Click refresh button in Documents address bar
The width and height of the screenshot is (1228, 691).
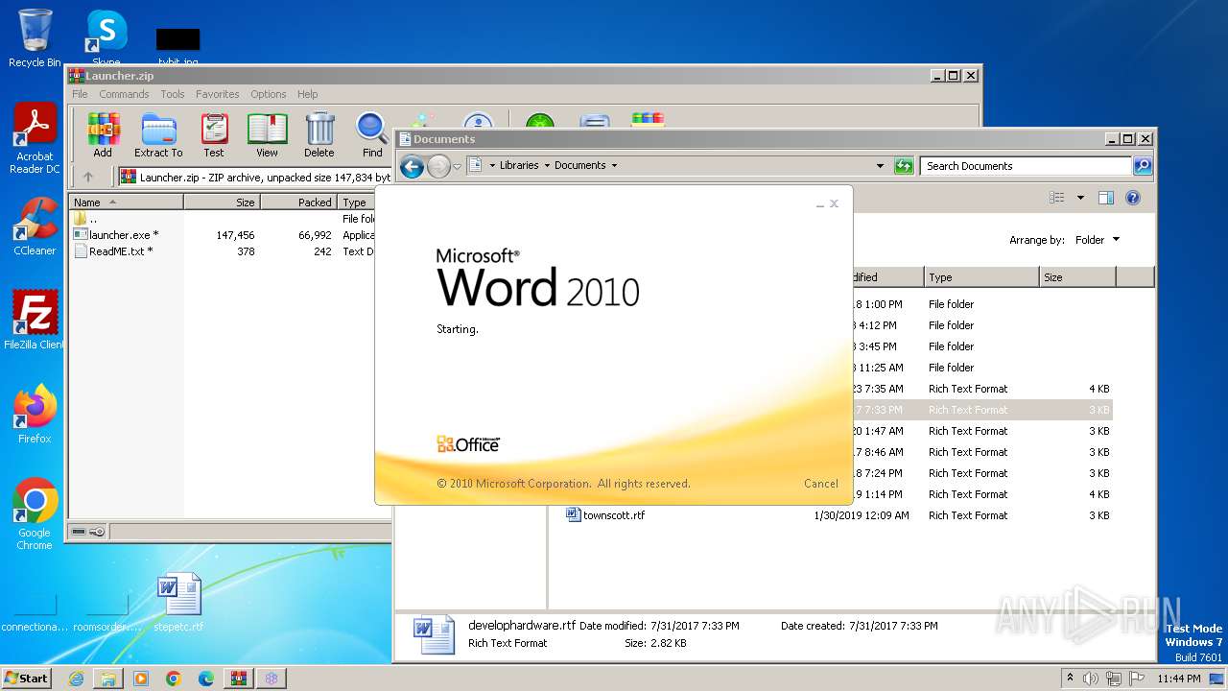coord(904,166)
